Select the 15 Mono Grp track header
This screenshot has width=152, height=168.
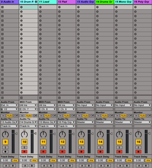(123, 2)
